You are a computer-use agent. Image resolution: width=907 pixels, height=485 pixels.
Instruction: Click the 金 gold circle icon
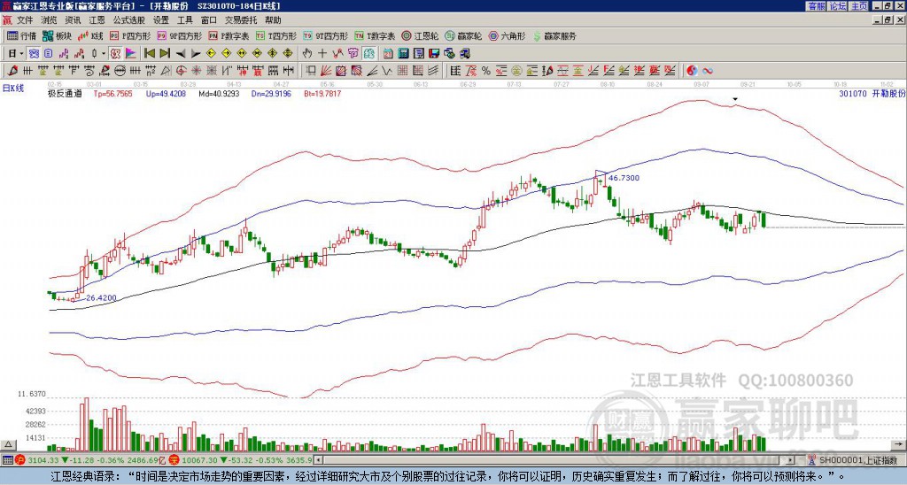tap(516, 71)
